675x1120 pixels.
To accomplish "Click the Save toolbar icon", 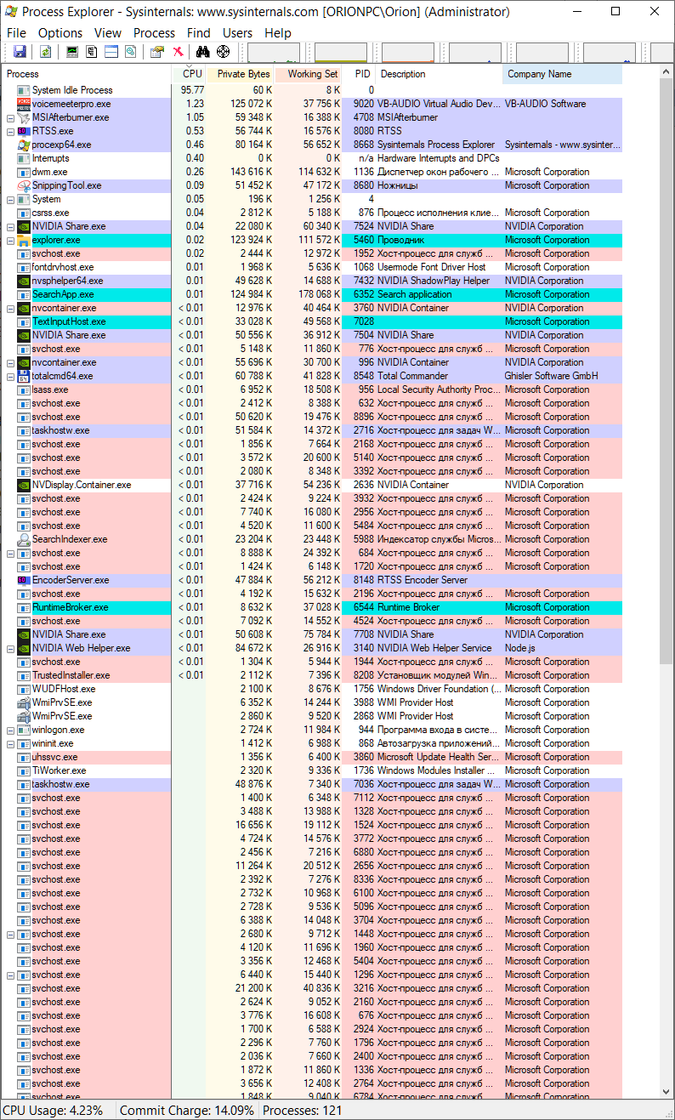I will pos(20,52).
